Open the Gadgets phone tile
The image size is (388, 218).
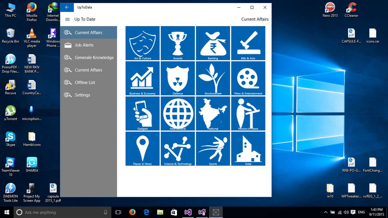click(x=143, y=114)
